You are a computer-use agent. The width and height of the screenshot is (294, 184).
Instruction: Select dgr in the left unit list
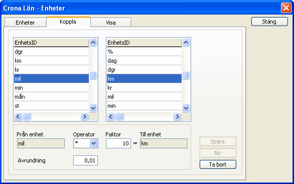click(51, 52)
